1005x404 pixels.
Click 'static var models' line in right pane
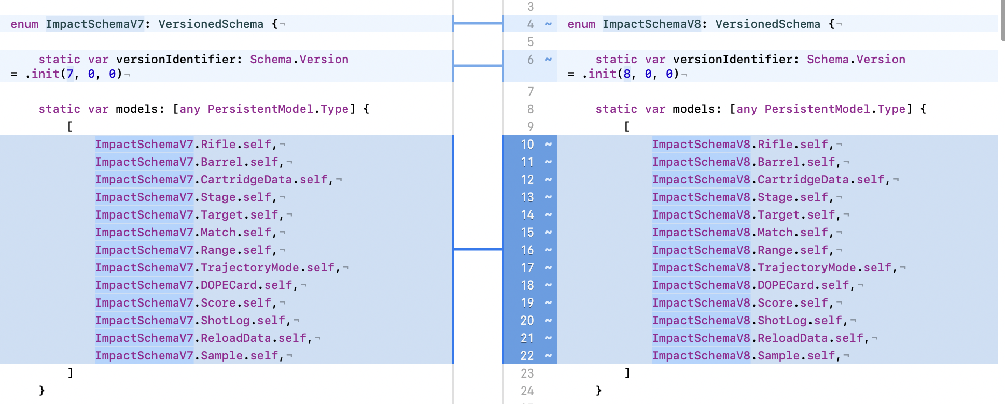pyautogui.click(x=761, y=109)
